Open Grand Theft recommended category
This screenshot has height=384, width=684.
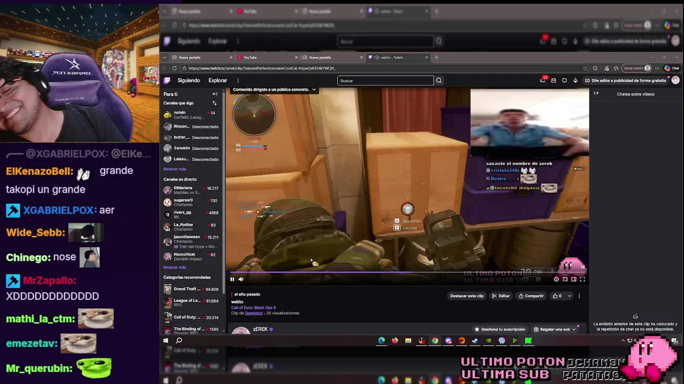click(x=191, y=289)
